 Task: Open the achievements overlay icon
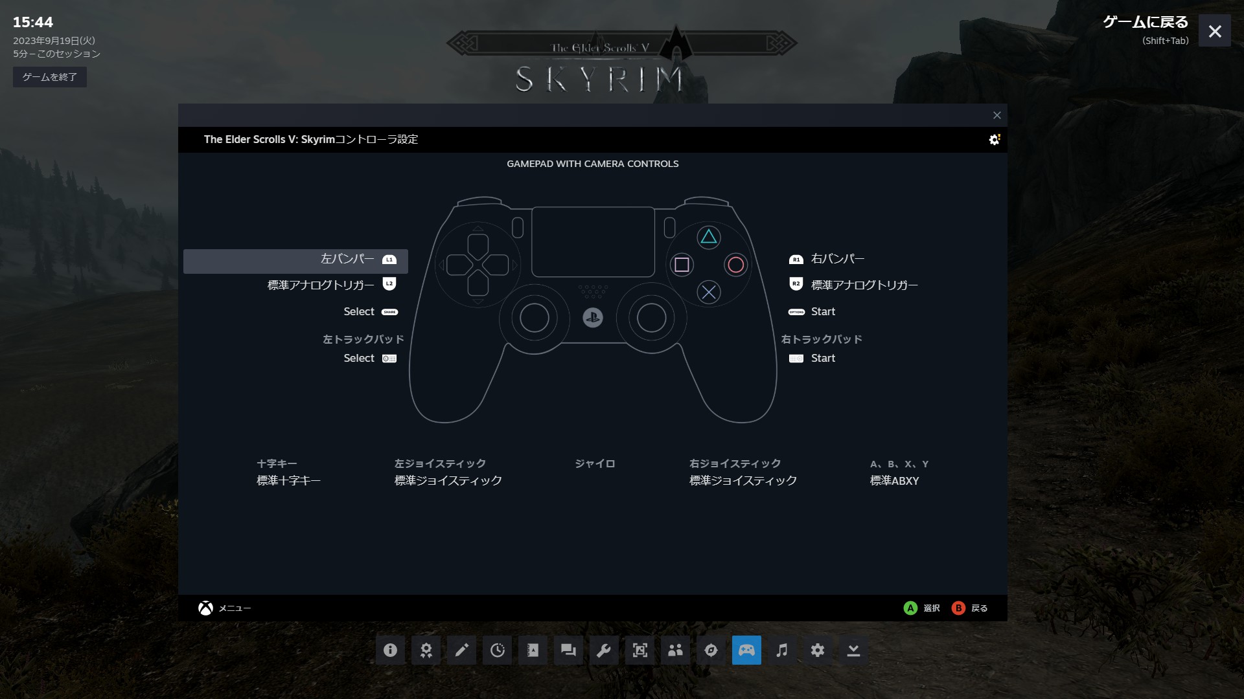[426, 650]
